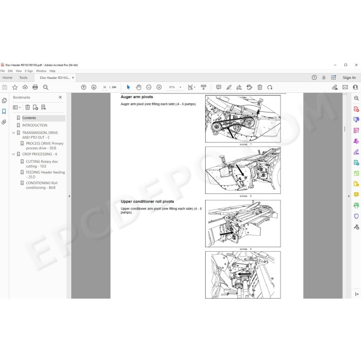Click the share with others person icon
Screen dimensions: 361x361
point(355,87)
